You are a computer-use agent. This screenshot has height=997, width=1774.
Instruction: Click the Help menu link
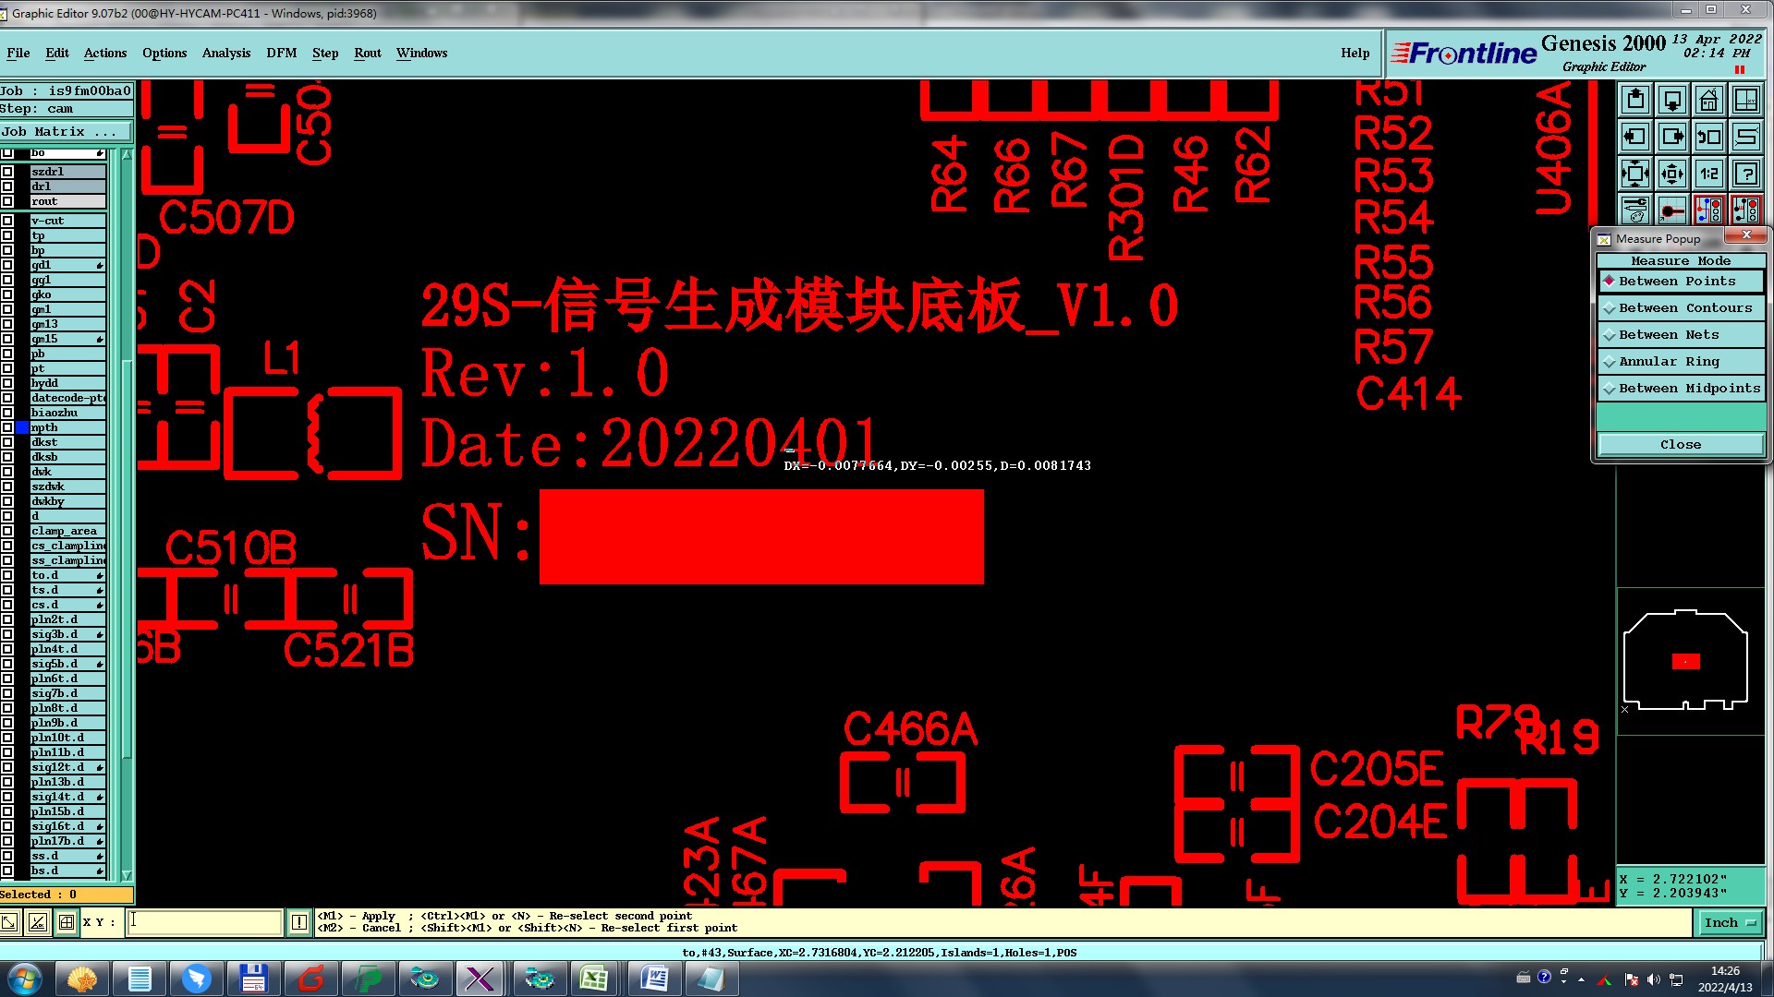pyautogui.click(x=1355, y=53)
